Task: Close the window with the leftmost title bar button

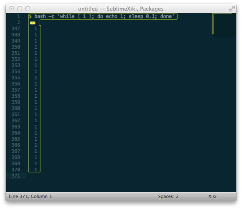Action: click(x=11, y=9)
